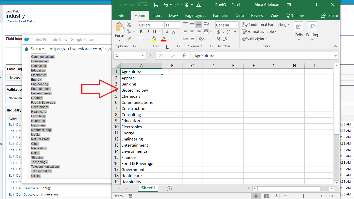Image resolution: width=354 pixels, height=199 pixels.
Task: Switch to the Review tab
Action: coord(257,16)
